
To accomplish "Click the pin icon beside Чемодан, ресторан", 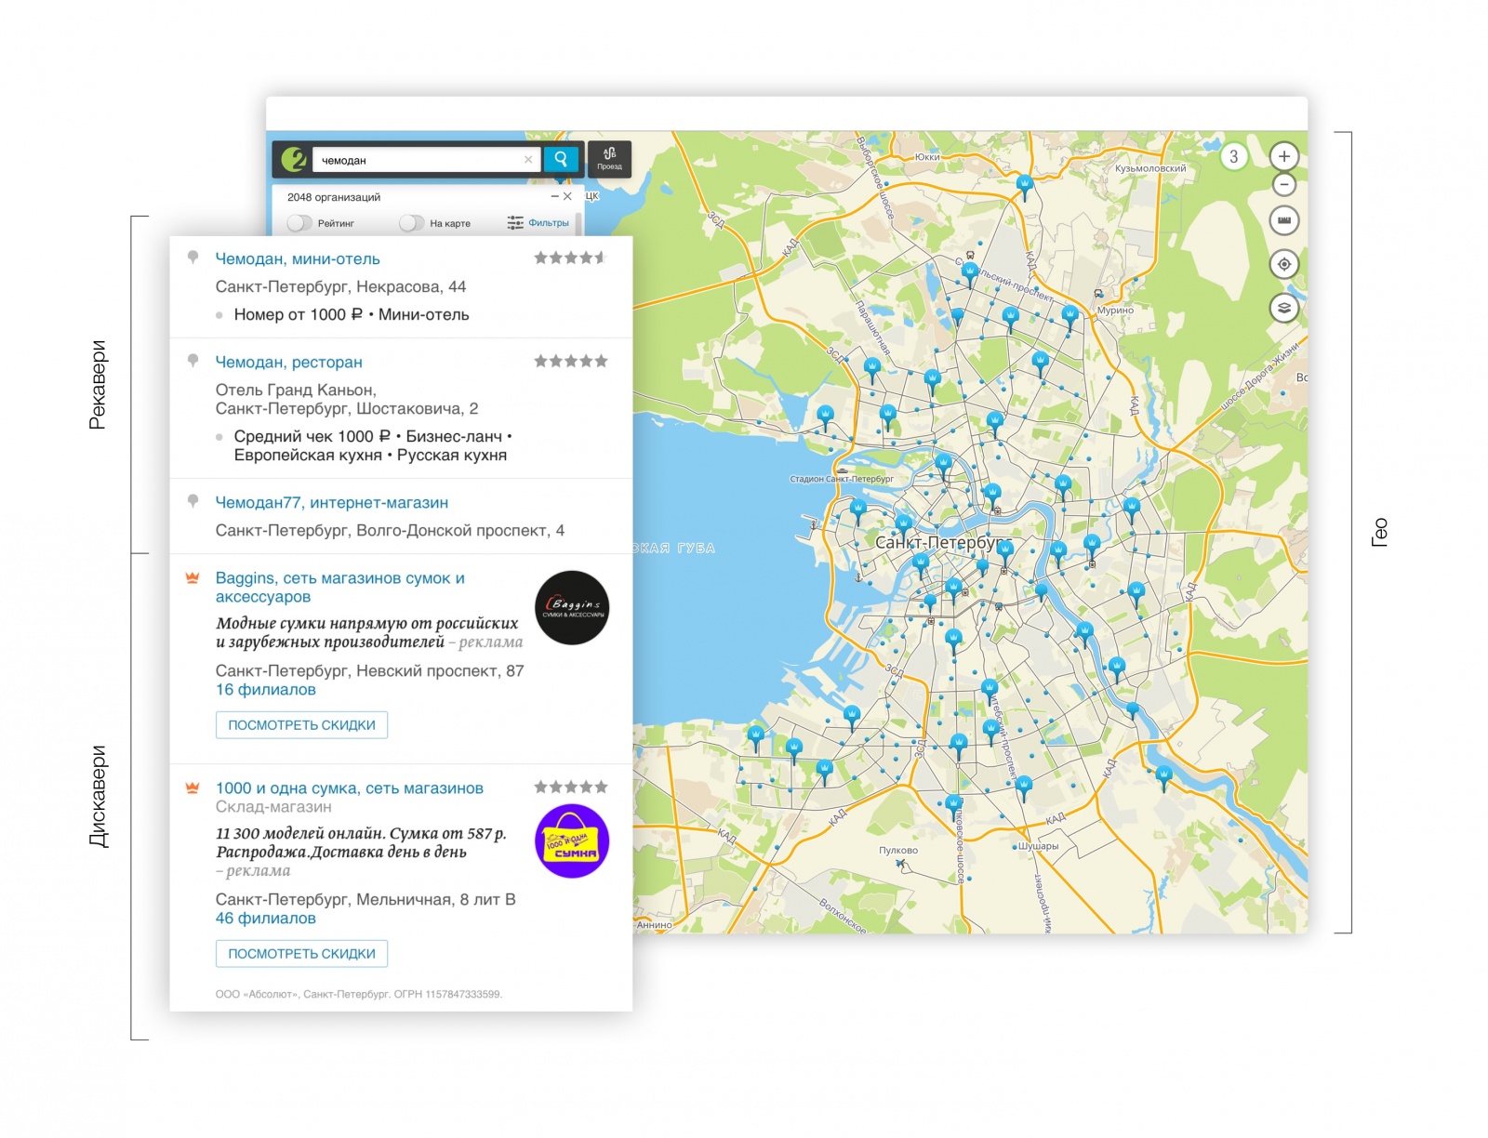I will [x=193, y=361].
